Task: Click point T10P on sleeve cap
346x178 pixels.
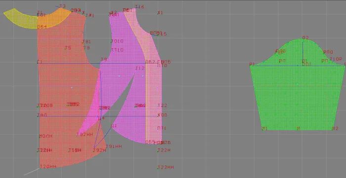Action: tap(336, 59)
